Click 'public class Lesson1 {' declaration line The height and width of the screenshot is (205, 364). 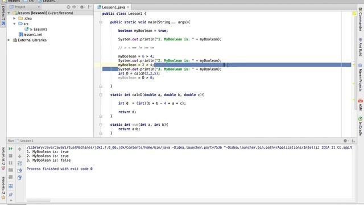pyautogui.click(x=124, y=14)
